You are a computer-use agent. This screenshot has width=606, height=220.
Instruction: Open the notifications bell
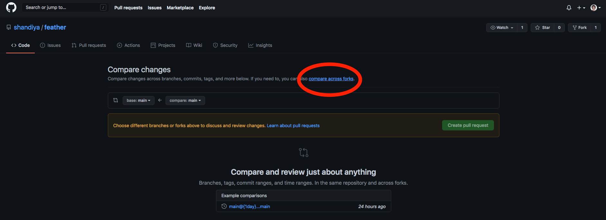(569, 8)
